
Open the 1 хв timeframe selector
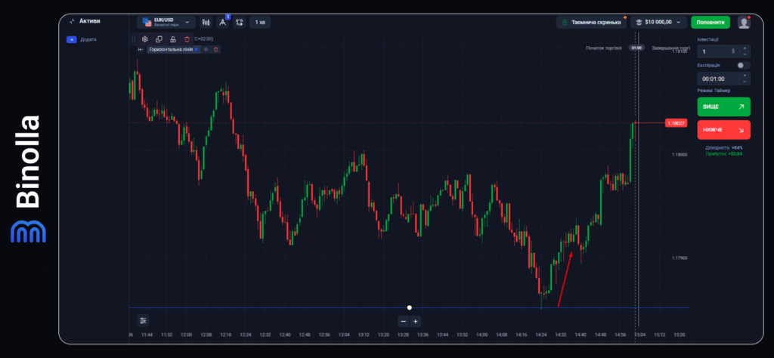[260, 23]
